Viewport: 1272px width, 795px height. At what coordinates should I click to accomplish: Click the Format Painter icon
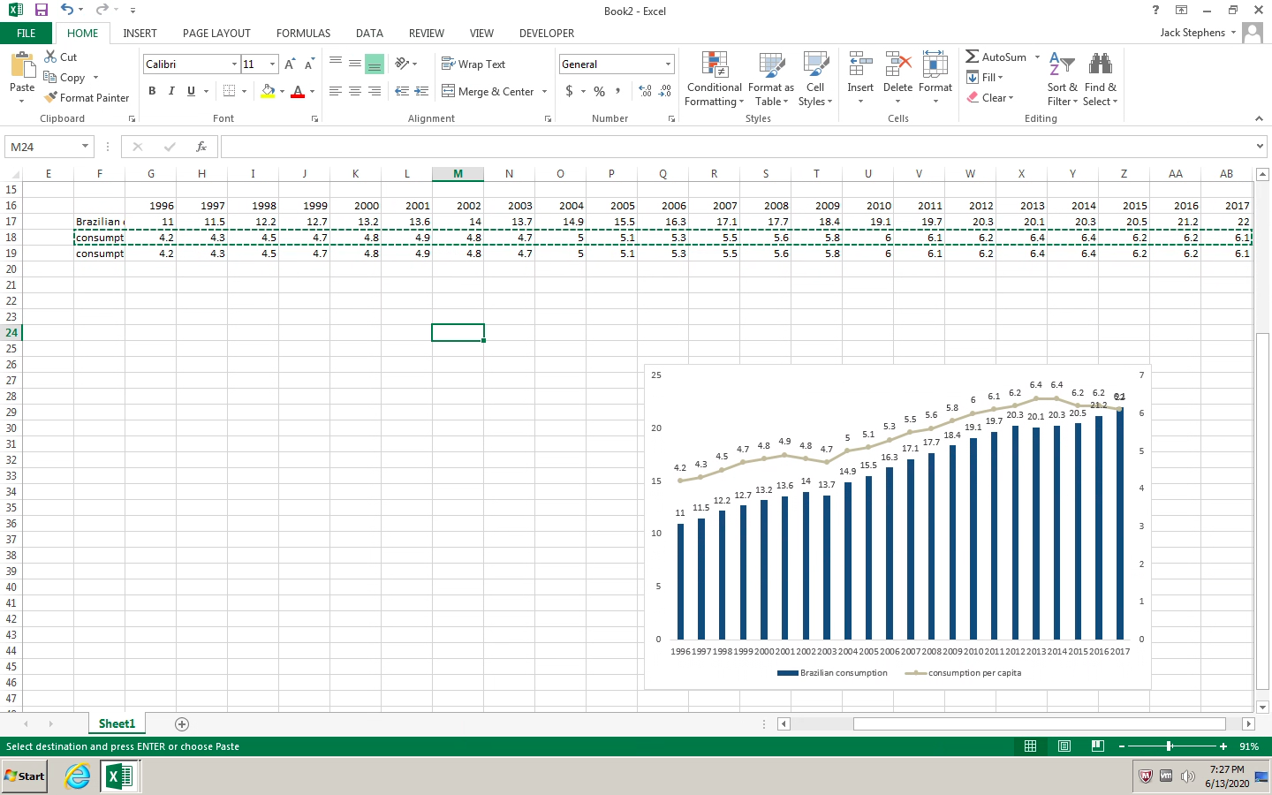click(51, 98)
